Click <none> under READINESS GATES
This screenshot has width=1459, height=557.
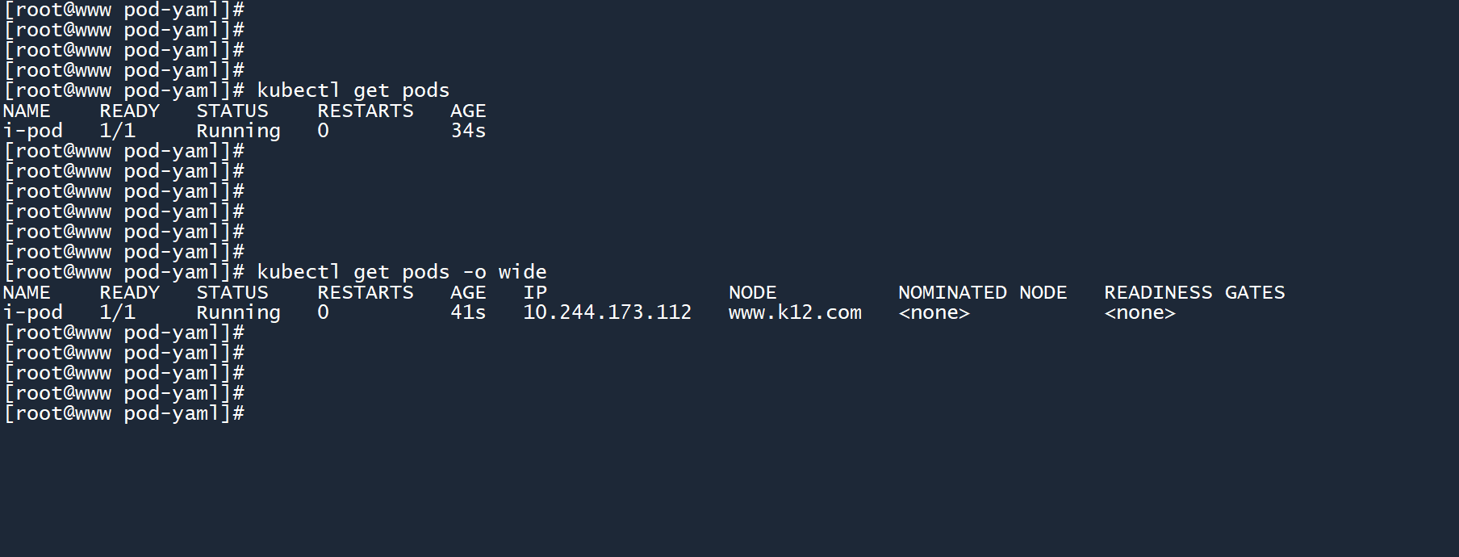(x=1139, y=312)
